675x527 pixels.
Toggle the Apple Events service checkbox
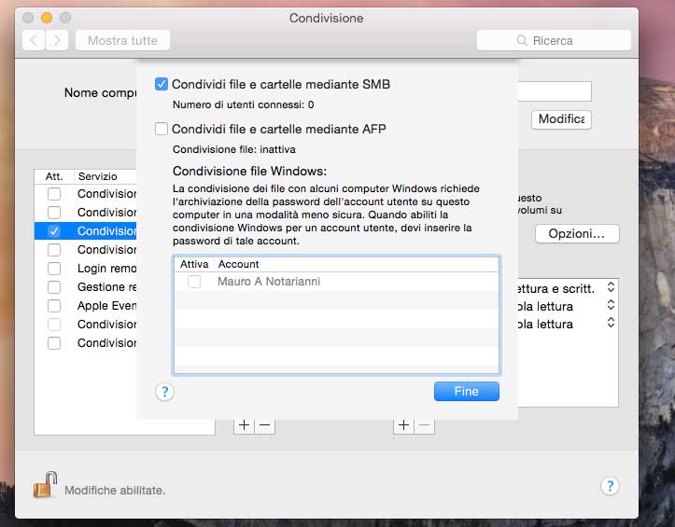tap(54, 306)
